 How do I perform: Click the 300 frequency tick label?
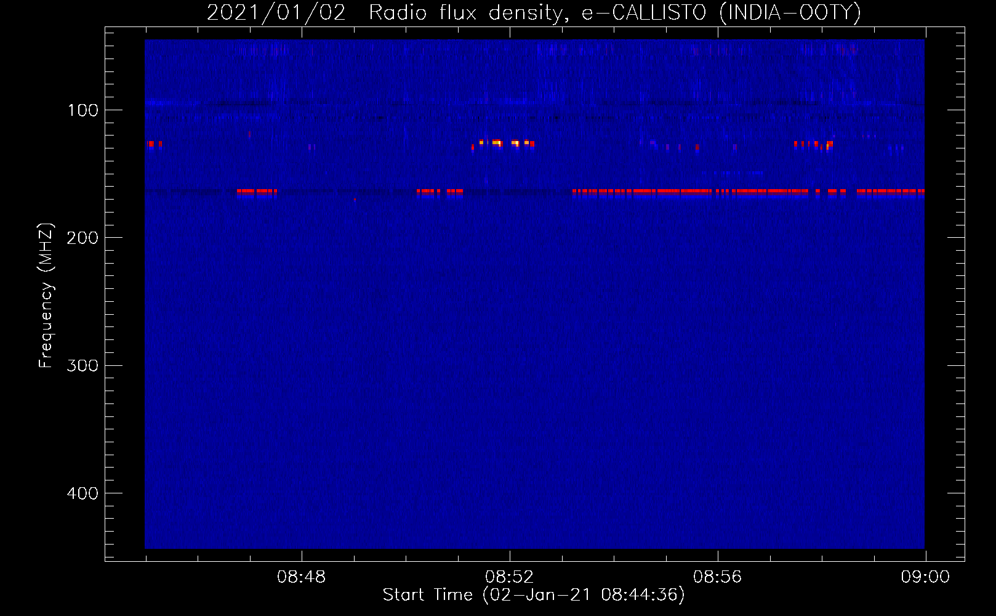click(82, 365)
